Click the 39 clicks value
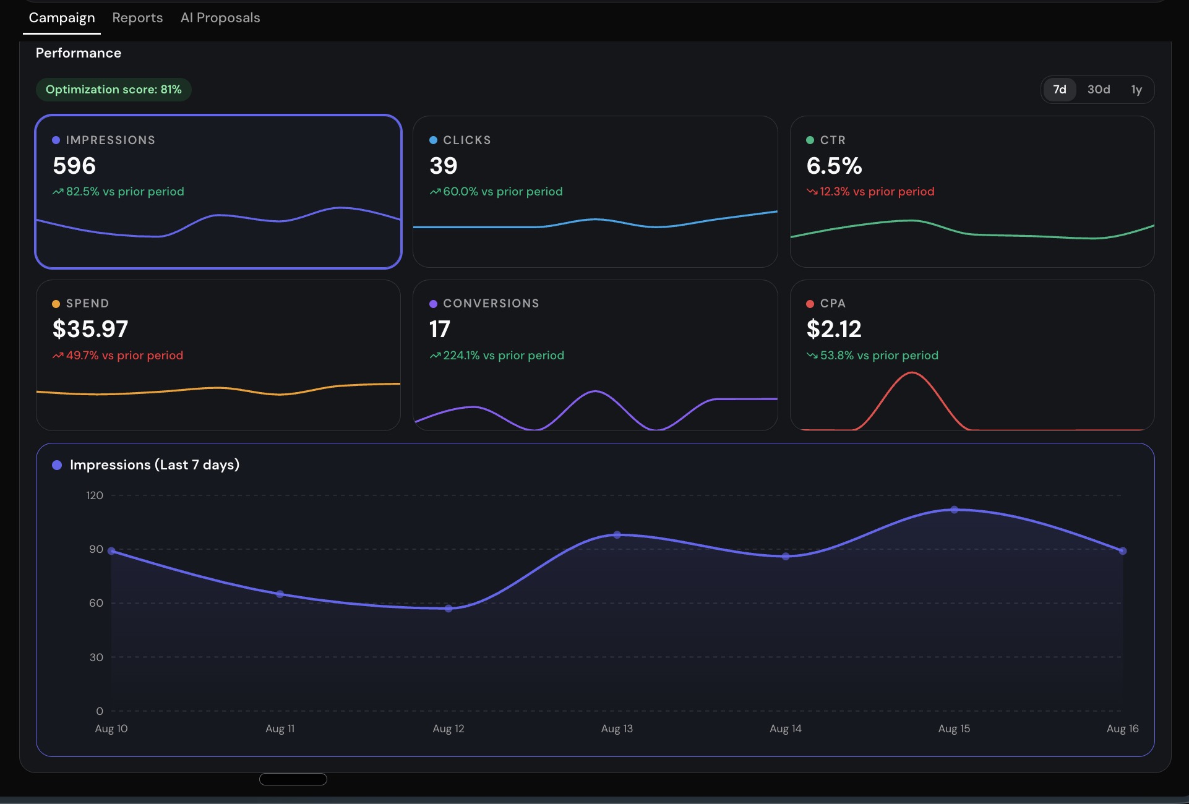Screen dimensions: 1189x804 tap(444, 166)
